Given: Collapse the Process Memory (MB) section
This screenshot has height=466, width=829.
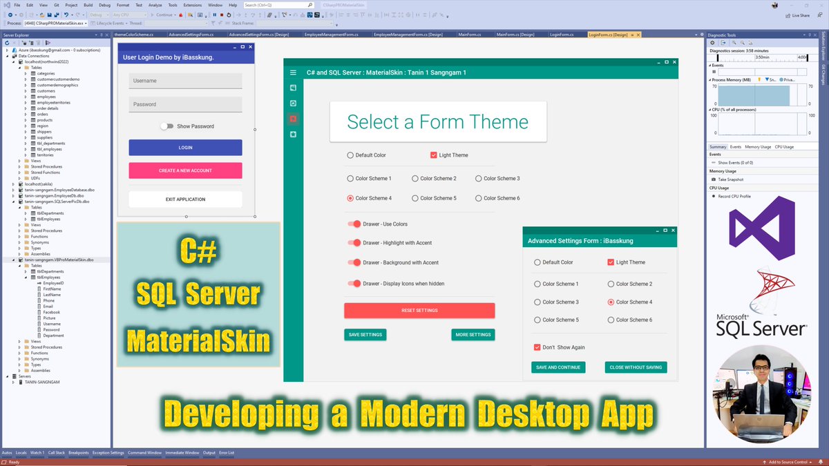Looking at the screenshot, I should point(711,80).
